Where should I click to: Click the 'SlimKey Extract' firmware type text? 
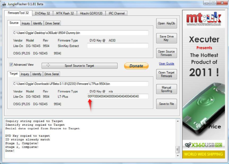[68, 46]
